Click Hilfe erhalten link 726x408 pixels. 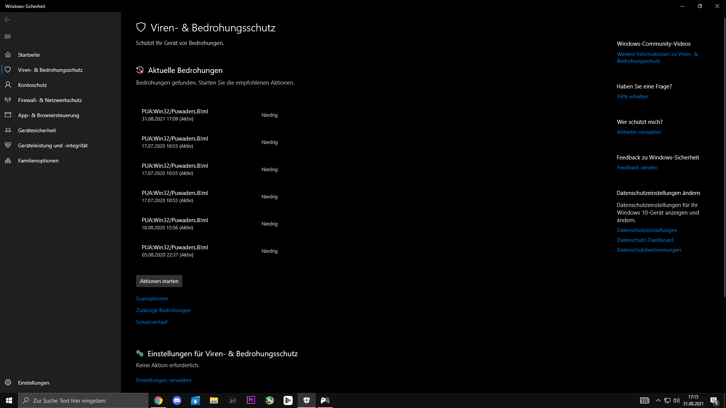pos(633,96)
